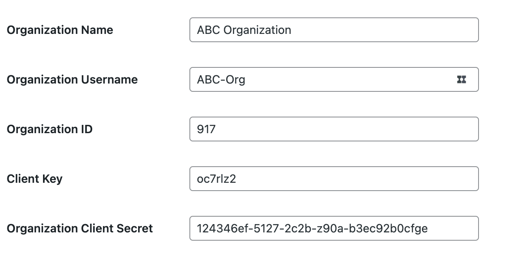Click the word "Username" in the second label
Screen dimensions: 517x263
point(109,80)
